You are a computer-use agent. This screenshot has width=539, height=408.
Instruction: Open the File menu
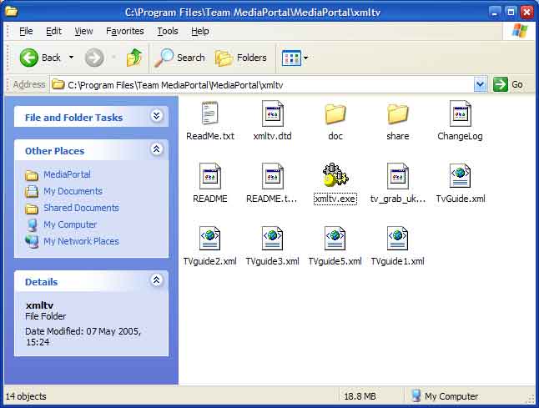pyautogui.click(x=26, y=31)
